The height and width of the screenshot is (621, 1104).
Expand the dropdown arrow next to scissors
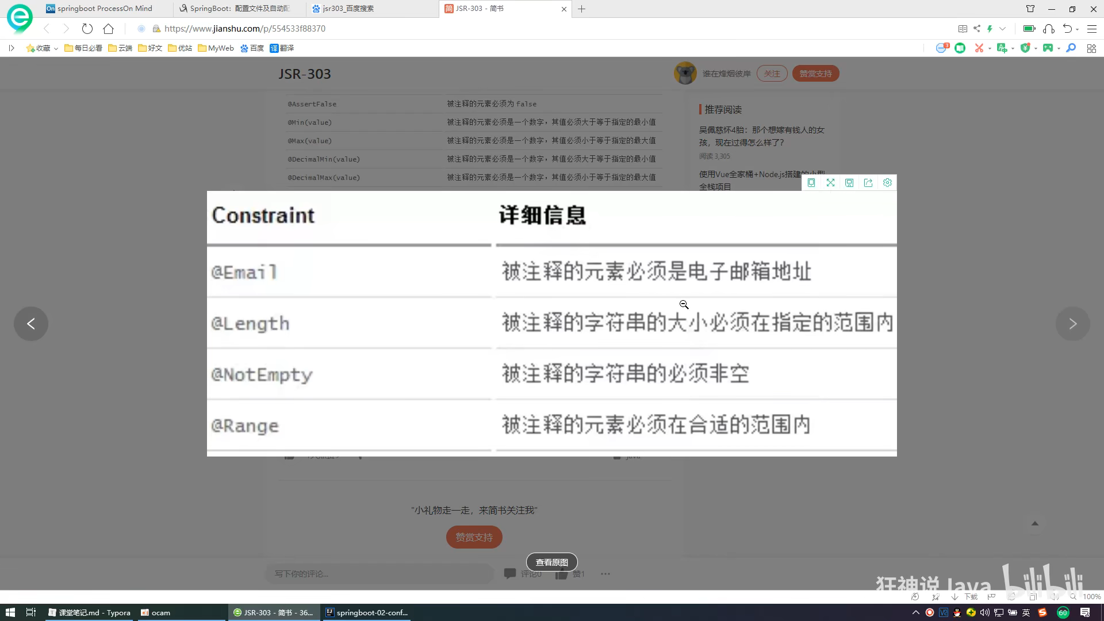click(990, 49)
